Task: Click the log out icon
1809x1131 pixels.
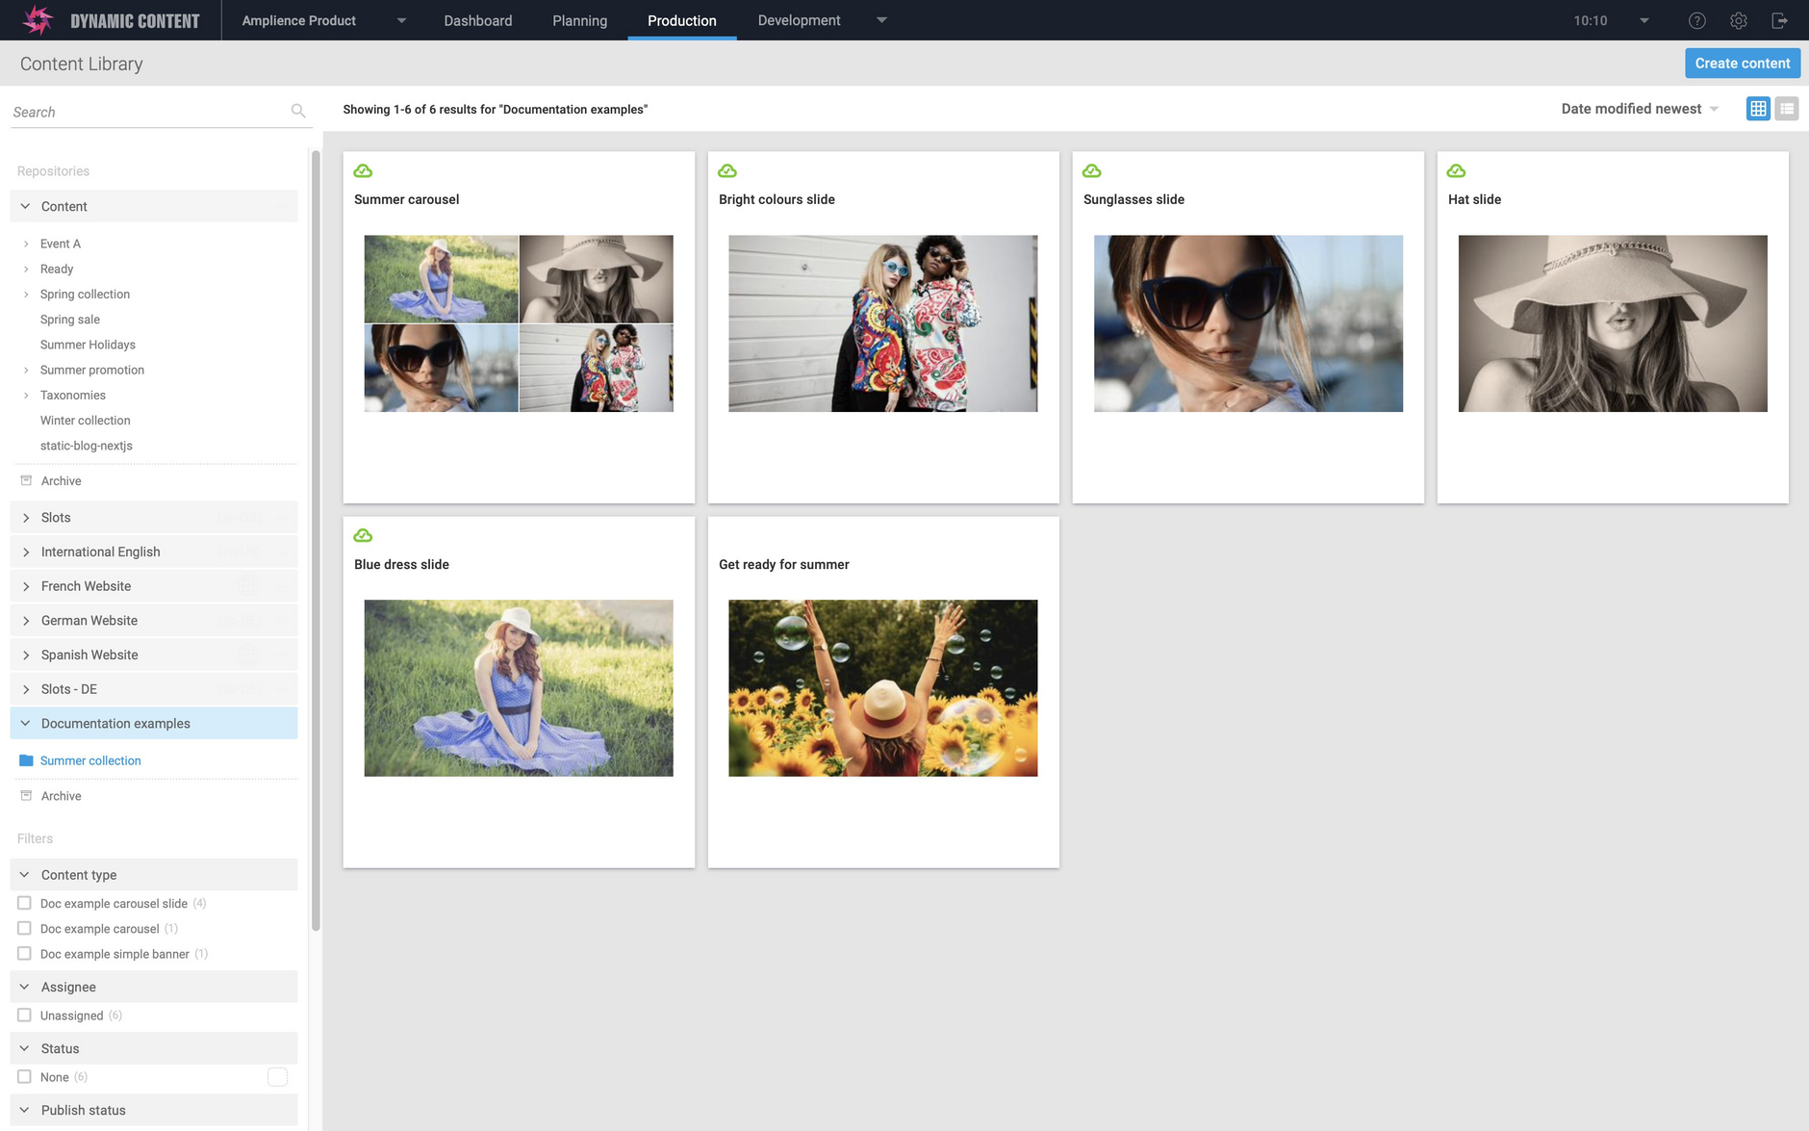Action: pyautogui.click(x=1780, y=19)
